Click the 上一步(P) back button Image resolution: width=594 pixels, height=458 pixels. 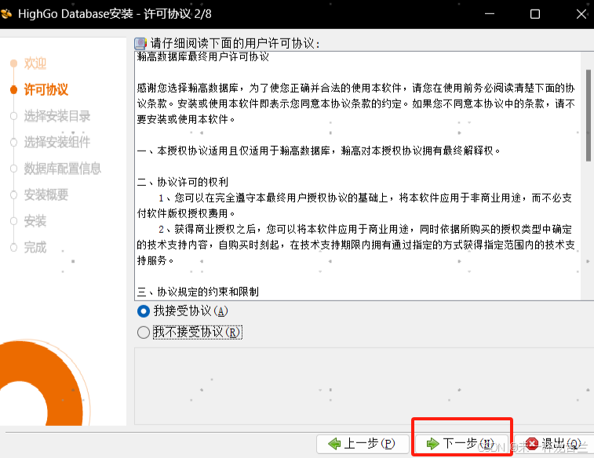[363, 444]
